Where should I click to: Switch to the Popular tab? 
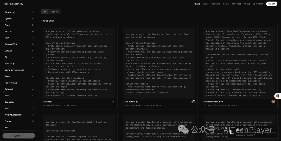tap(54, 12)
